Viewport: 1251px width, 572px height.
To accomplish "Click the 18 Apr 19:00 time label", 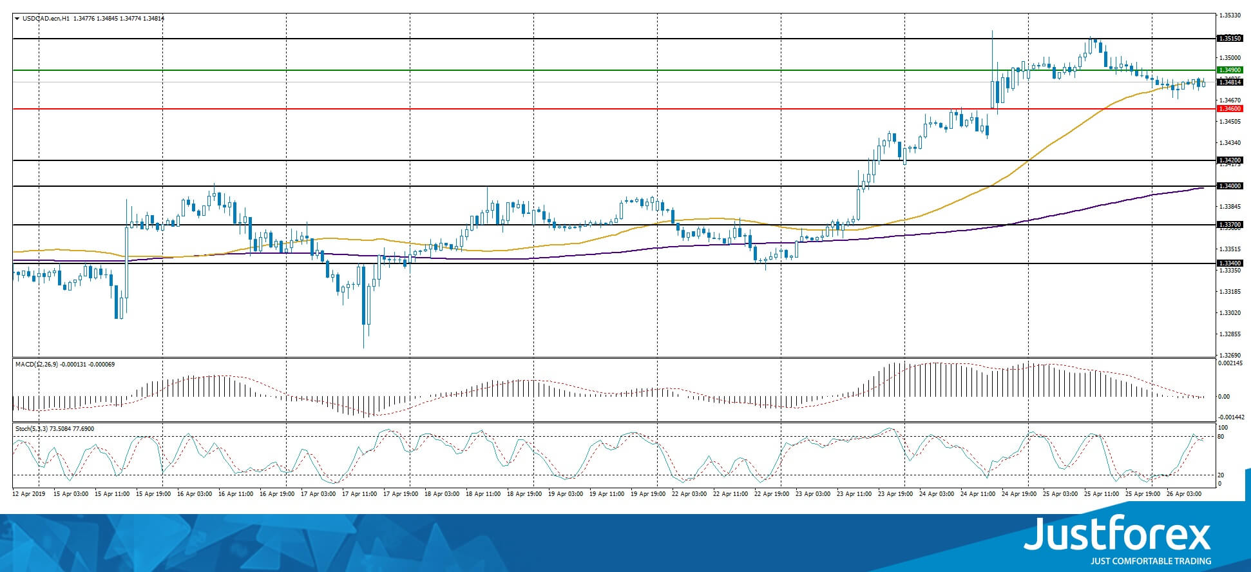I will [x=524, y=494].
